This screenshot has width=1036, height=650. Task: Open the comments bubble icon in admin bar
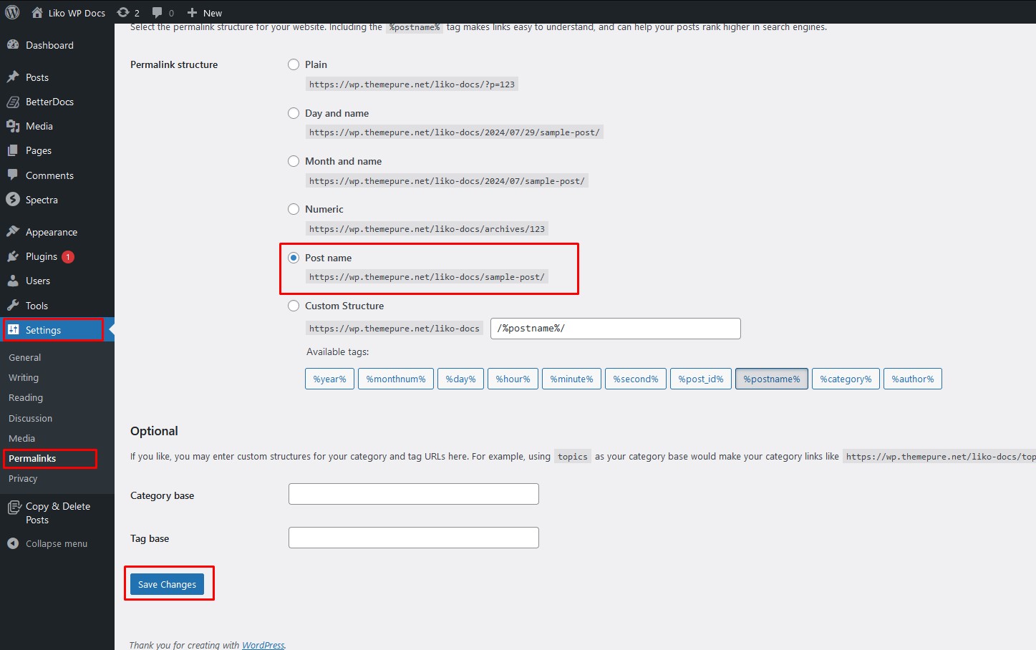158,12
